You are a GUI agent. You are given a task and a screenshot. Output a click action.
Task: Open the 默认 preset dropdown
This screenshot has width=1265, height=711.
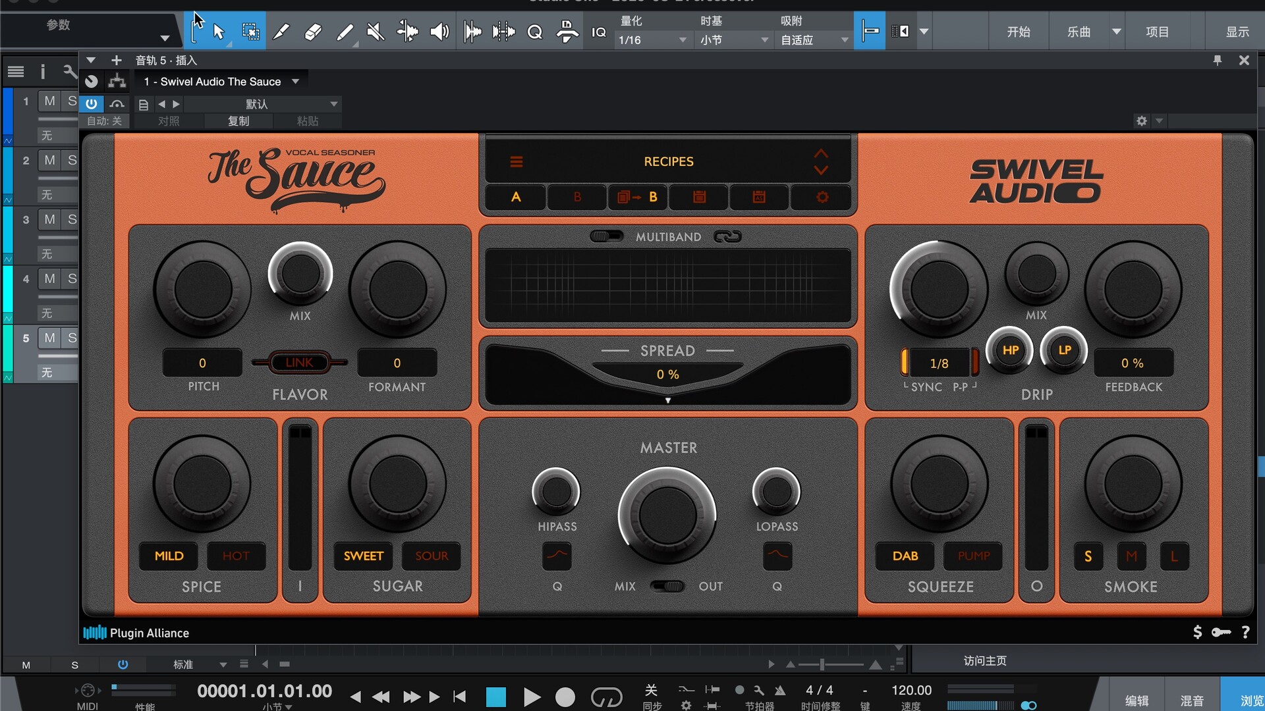pos(263,104)
